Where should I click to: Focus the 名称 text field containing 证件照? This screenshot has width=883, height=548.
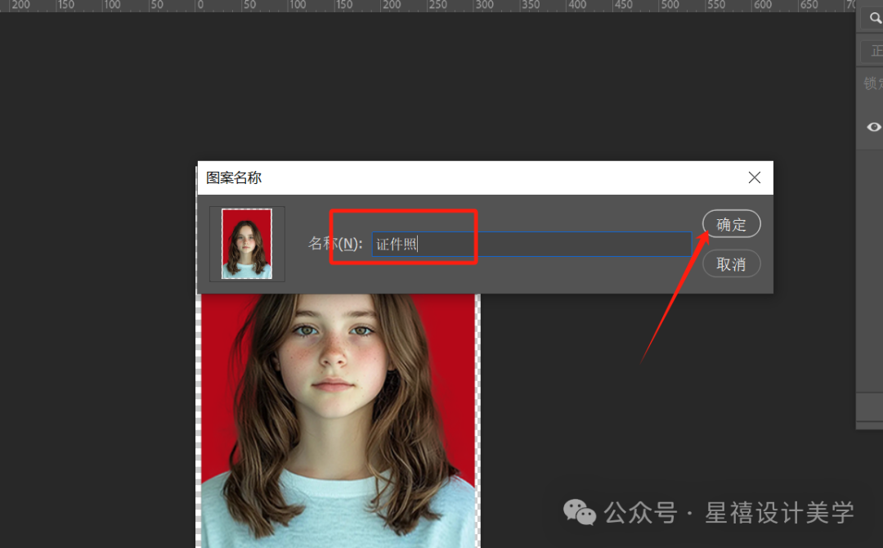(x=531, y=245)
